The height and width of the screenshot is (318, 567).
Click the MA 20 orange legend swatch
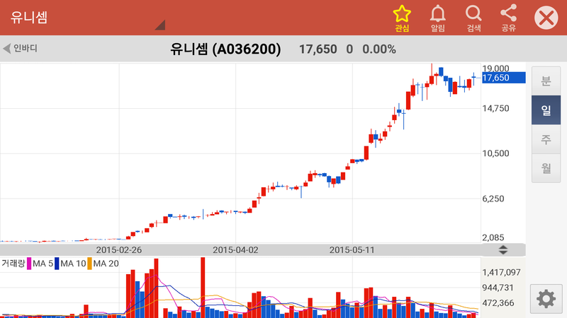point(90,264)
